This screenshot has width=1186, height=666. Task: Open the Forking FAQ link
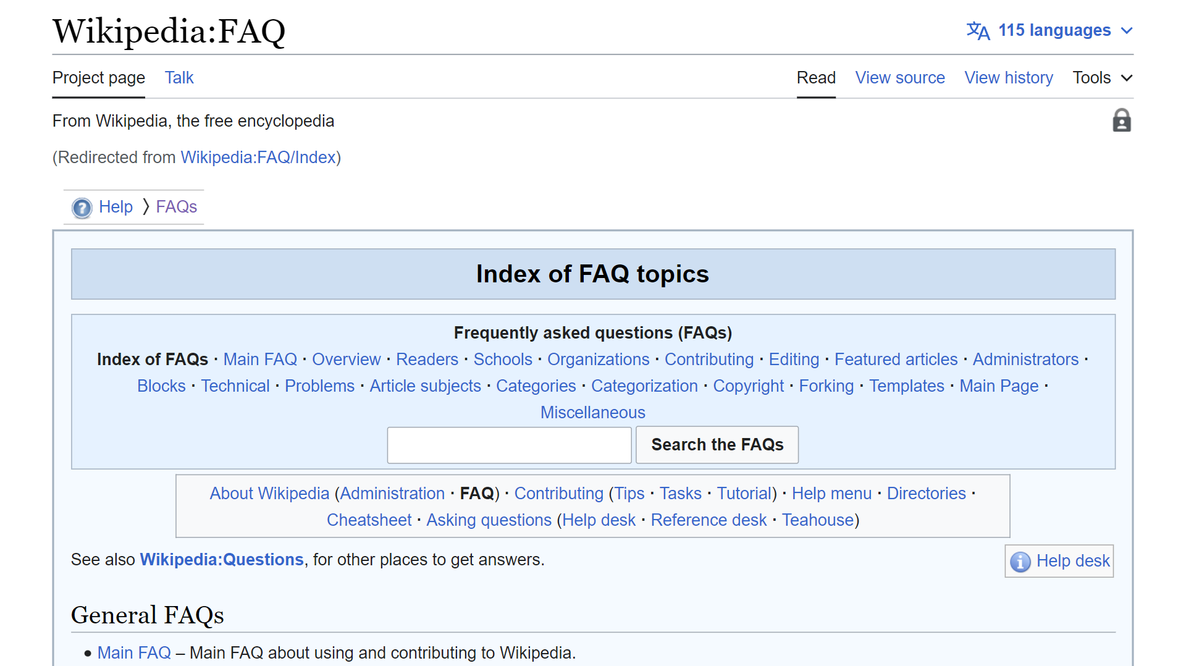pyautogui.click(x=826, y=386)
